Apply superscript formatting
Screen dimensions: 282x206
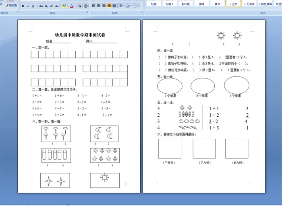[x=52, y=6]
